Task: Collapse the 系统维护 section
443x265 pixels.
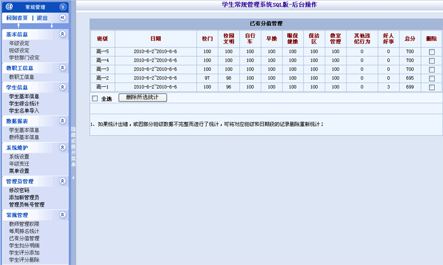Action: tap(62, 147)
